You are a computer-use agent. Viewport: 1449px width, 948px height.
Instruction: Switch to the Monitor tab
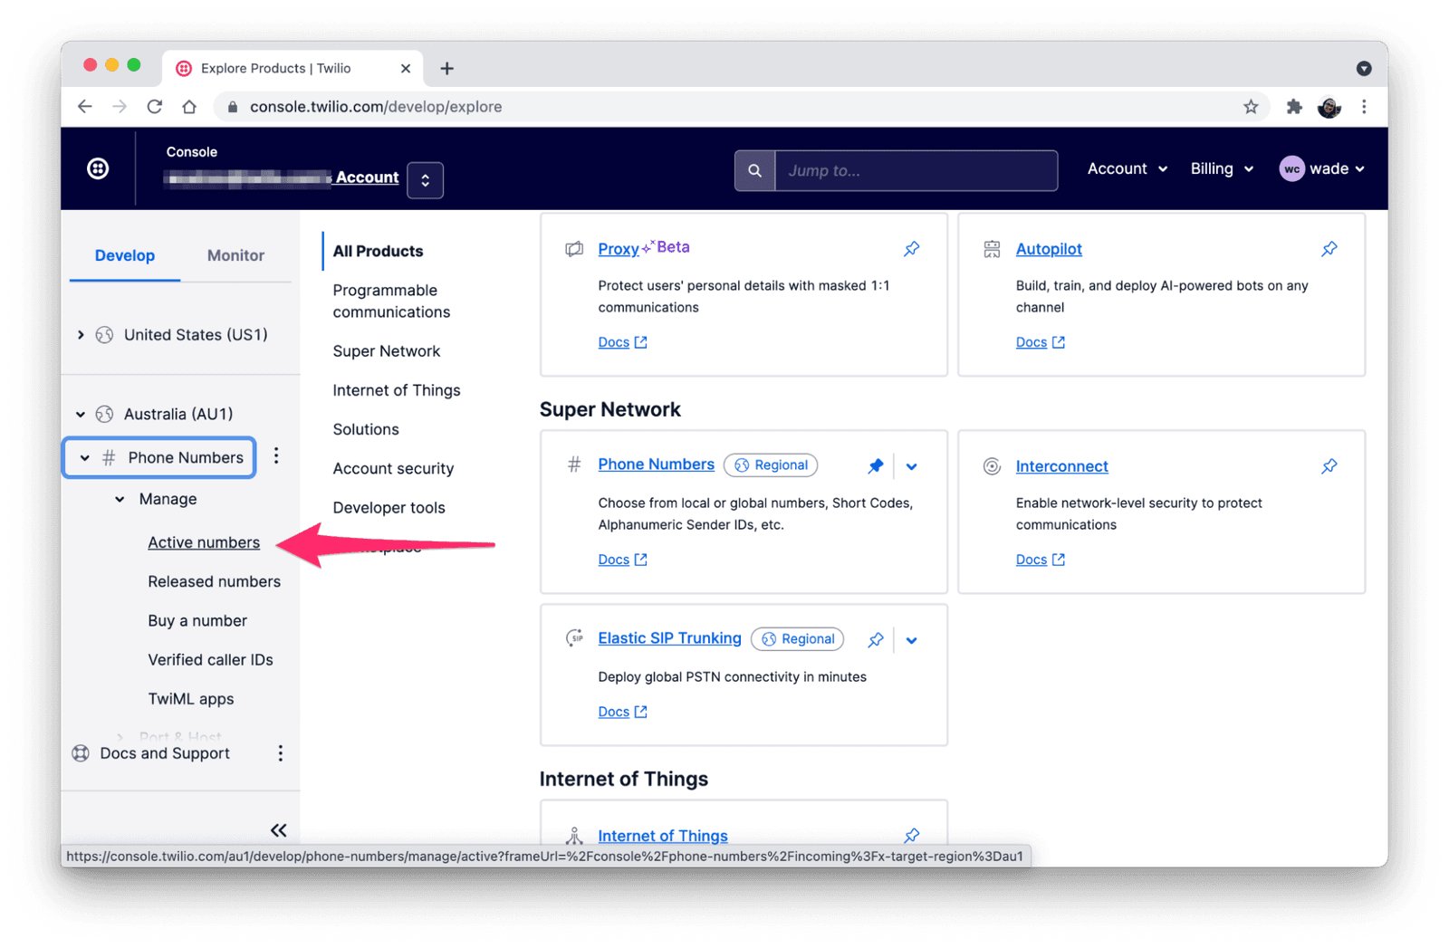click(235, 255)
